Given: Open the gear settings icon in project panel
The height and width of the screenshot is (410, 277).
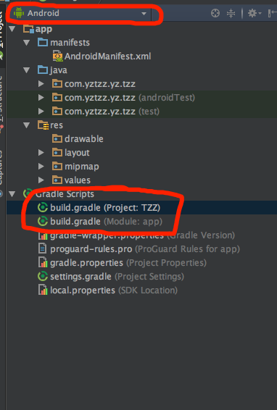Looking at the screenshot, I should tap(254, 13).
